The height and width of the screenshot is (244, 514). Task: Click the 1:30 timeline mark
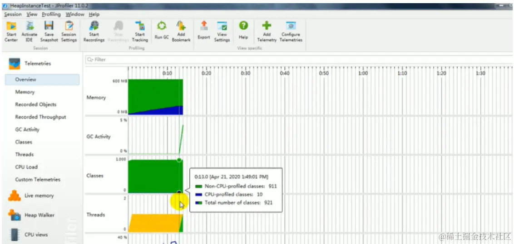[x=480, y=73]
